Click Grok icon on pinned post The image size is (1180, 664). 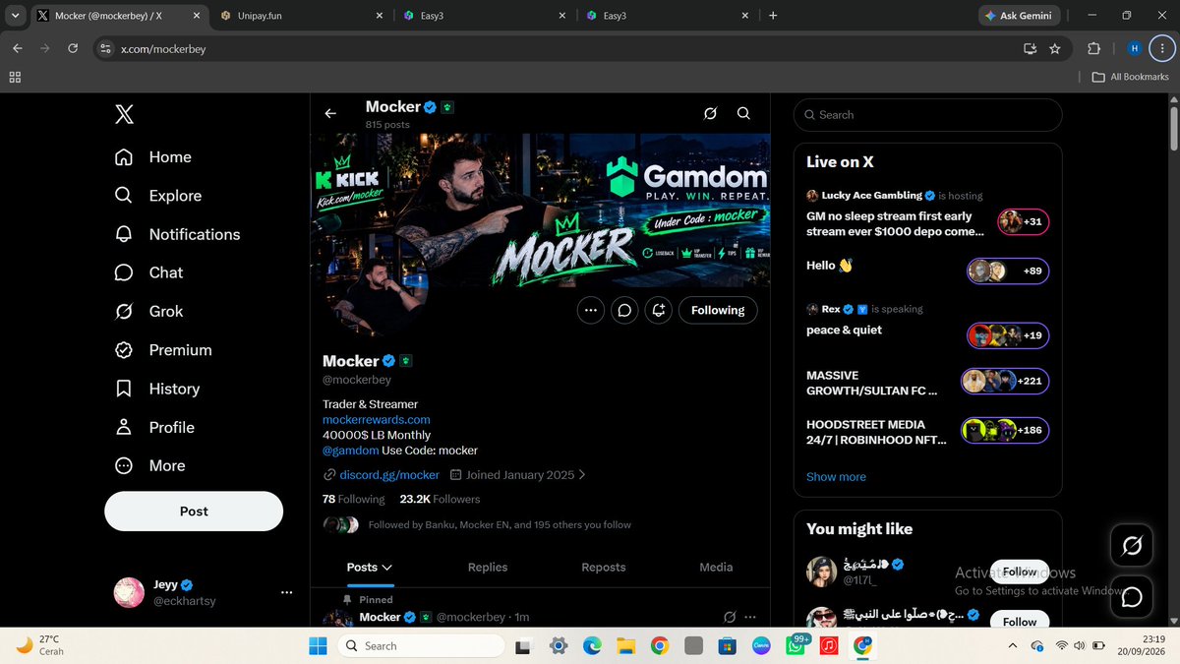point(730,617)
